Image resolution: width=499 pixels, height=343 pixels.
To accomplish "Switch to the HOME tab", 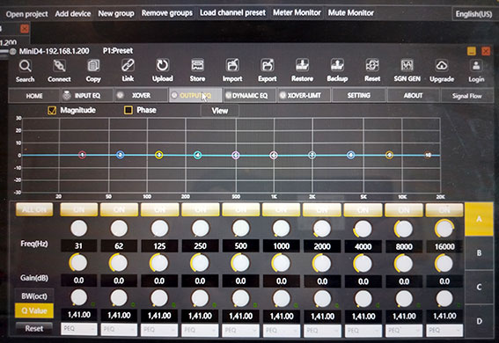I will [34, 96].
